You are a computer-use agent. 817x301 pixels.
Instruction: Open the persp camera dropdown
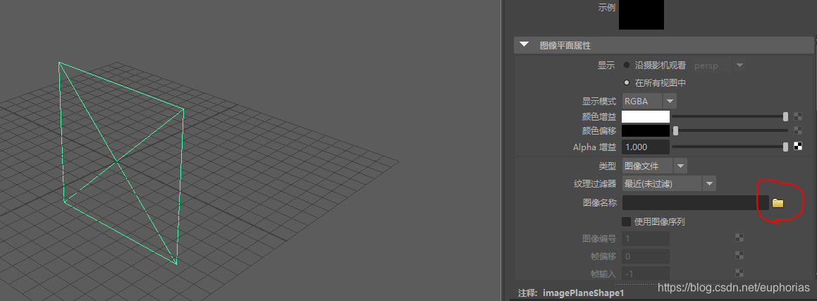coord(739,66)
